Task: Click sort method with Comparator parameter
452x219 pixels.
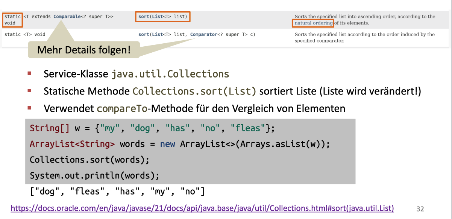Action: point(143,34)
